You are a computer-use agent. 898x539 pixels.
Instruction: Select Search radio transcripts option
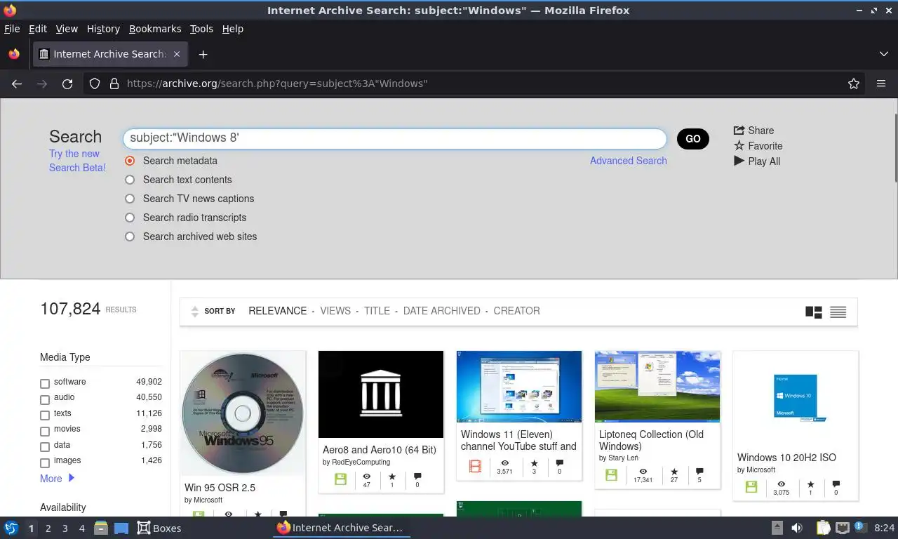click(x=130, y=218)
